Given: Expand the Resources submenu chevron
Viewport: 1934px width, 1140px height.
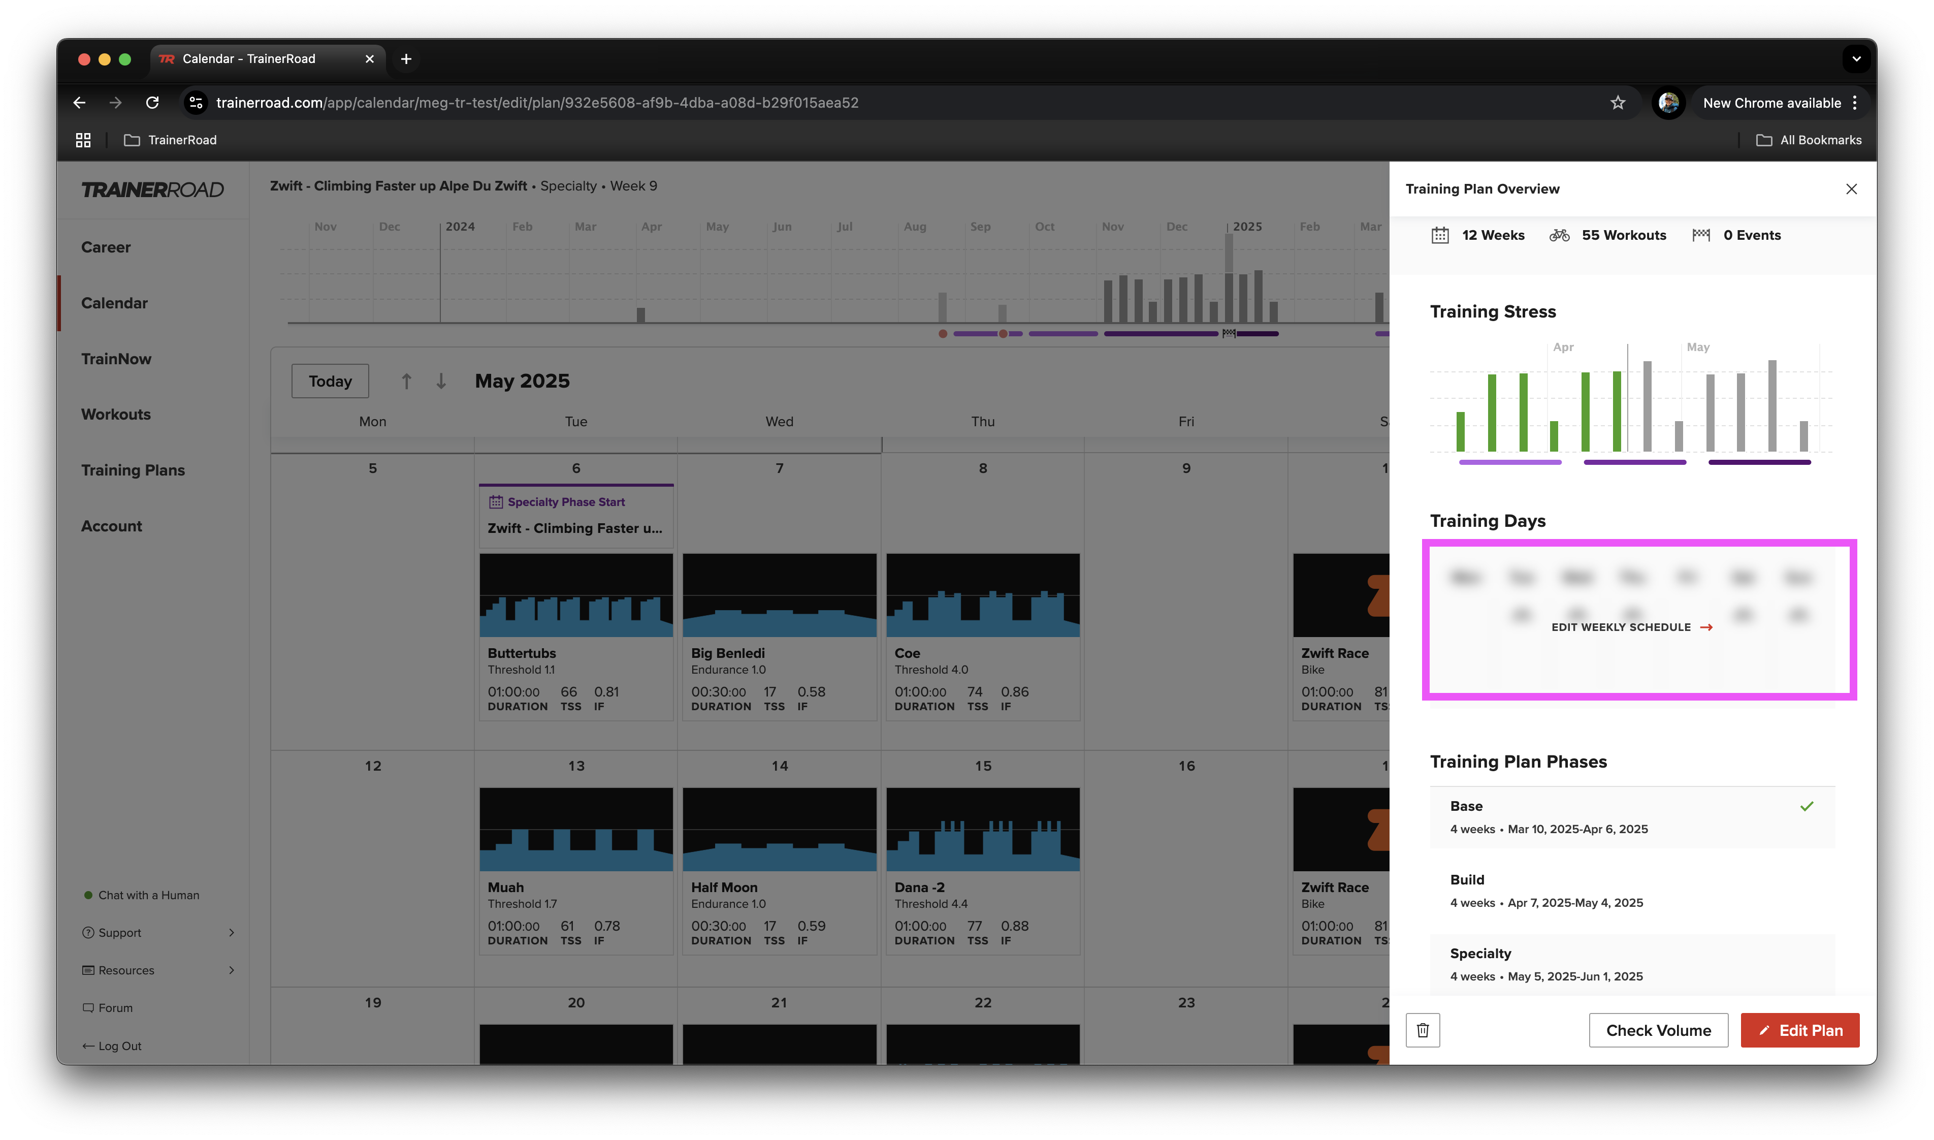Looking at the screenshot, I should pos(231,970).
